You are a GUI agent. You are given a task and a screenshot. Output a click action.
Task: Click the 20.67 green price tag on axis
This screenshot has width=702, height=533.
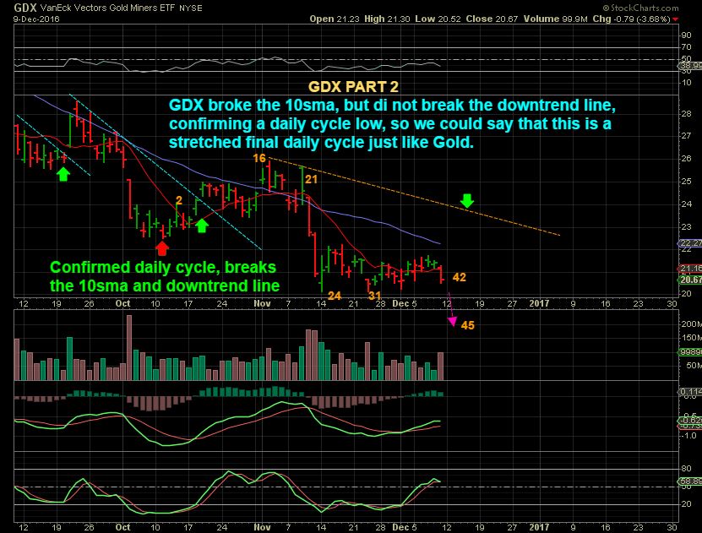coord(690,280)
